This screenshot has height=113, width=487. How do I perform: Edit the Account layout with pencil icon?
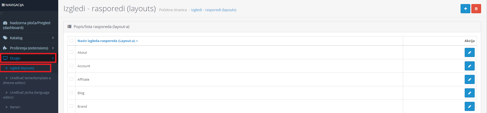point(470,66)
